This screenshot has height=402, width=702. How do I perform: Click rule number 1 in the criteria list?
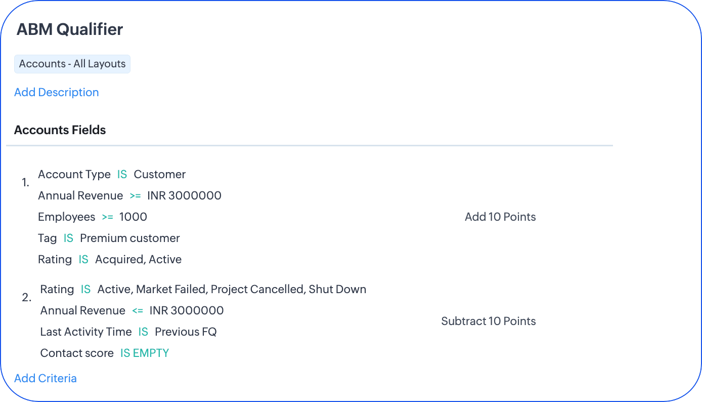pos(26,182)
